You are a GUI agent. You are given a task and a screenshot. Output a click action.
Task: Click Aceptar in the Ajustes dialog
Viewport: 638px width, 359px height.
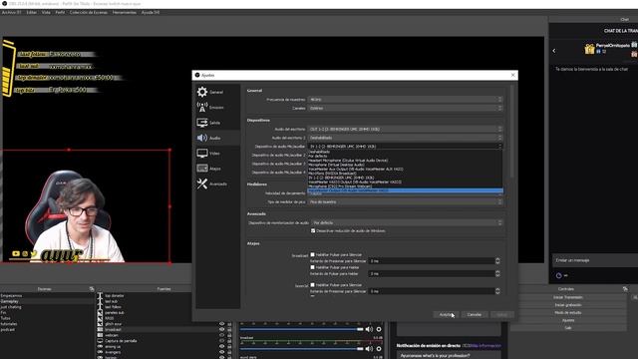point(446,315)
